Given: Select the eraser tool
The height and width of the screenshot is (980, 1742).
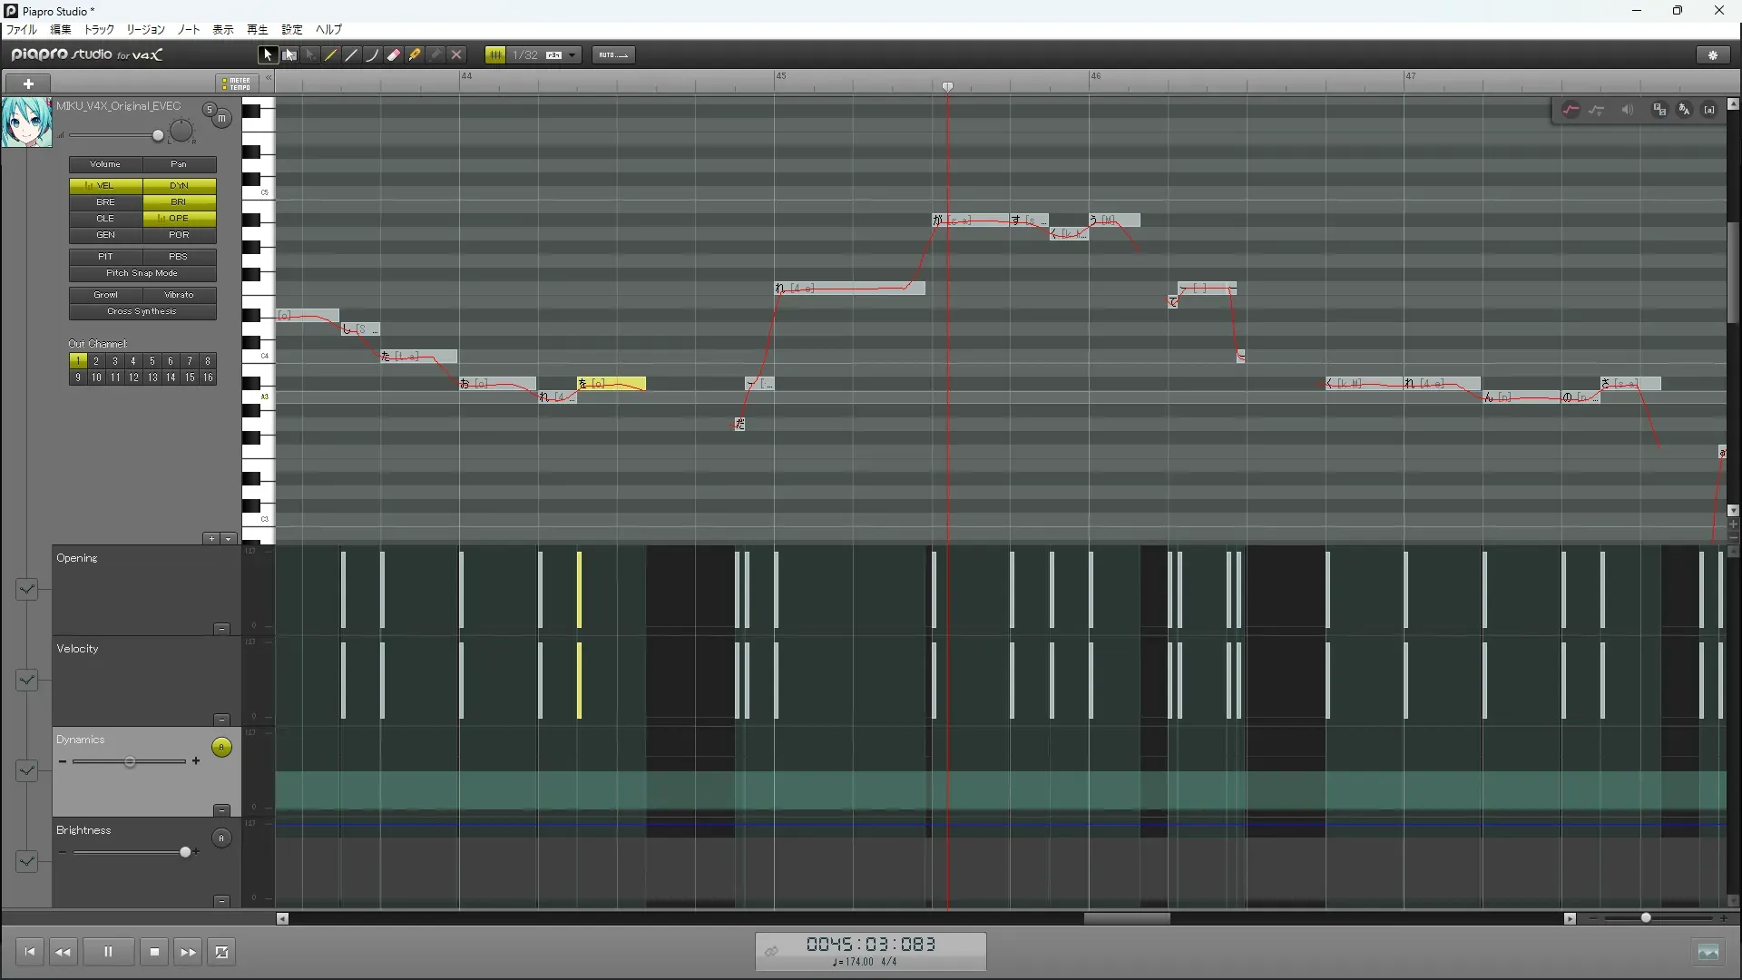Looking at the screenshot, I should tap(394, 55).
